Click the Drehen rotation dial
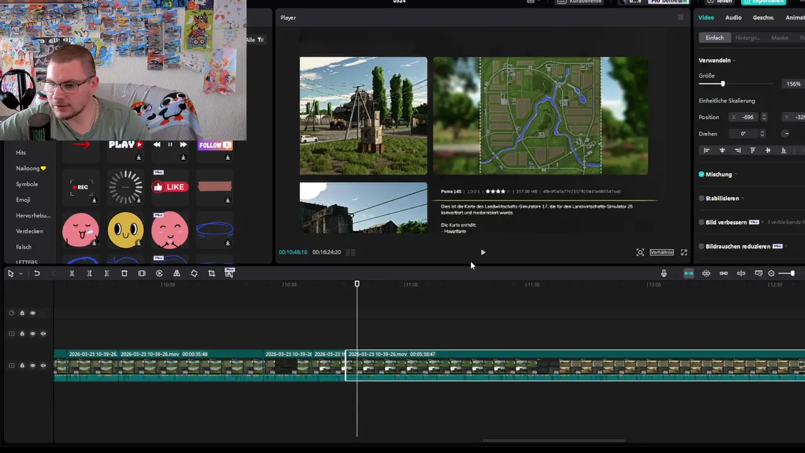Viewport: 805px width, 453px height. 786,133
